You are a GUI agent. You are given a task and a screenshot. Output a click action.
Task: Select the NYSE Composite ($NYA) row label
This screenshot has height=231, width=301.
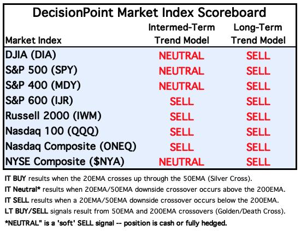[x=64, y=162]
